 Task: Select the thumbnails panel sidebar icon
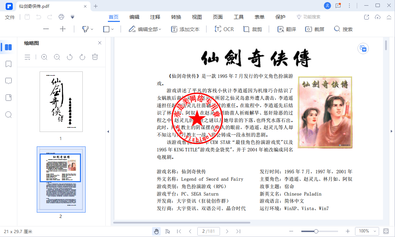tap(8, 47)
